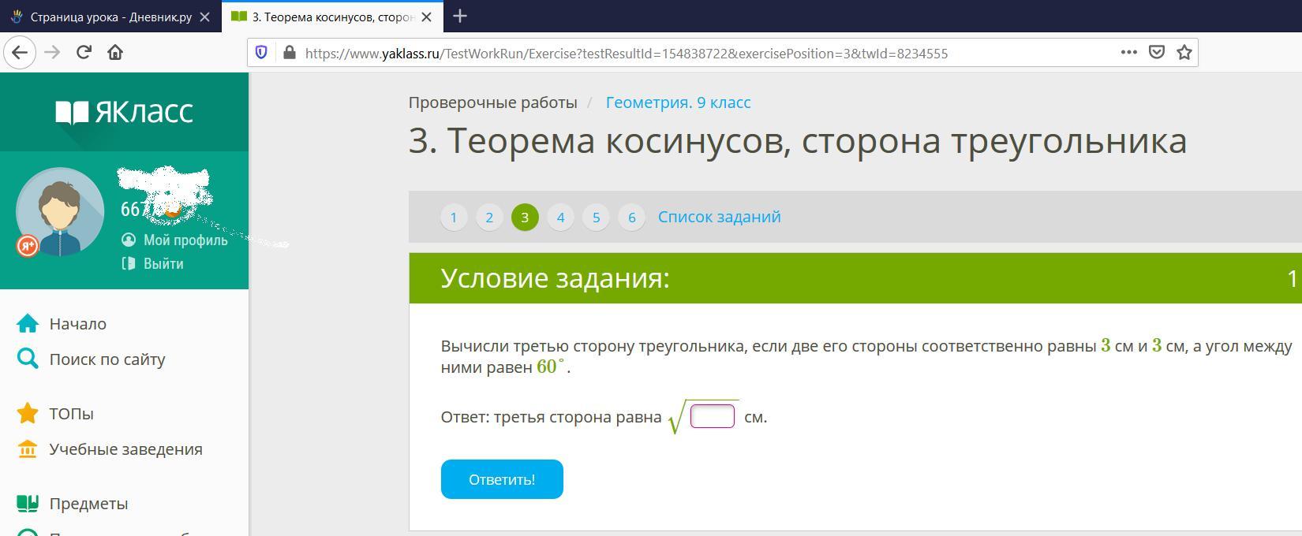1302x536 pixels.
Task: Click the padlock site security icon
Action: pyautogui.click(x=289, y=53)
